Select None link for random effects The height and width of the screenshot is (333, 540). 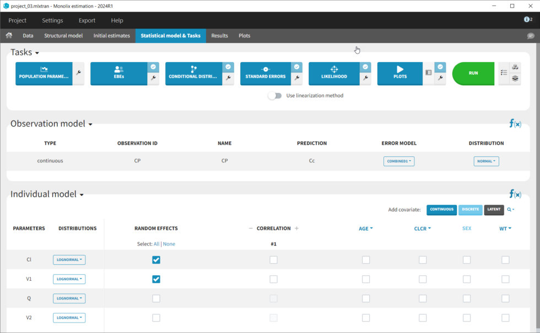[x=169, y=244]
